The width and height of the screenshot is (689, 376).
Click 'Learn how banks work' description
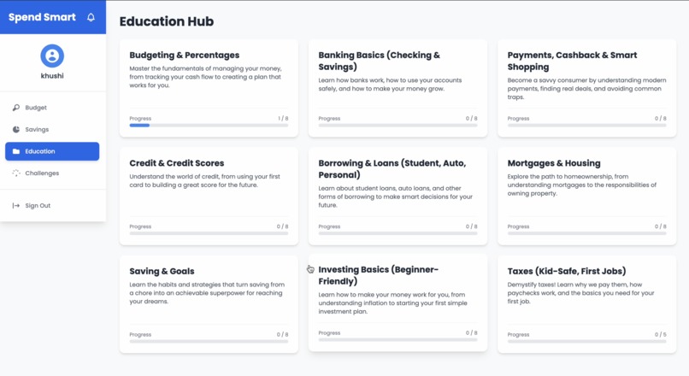(x=390, y=85)
